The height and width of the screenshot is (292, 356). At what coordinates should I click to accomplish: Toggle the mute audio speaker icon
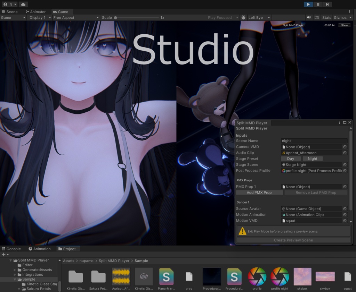309,17
